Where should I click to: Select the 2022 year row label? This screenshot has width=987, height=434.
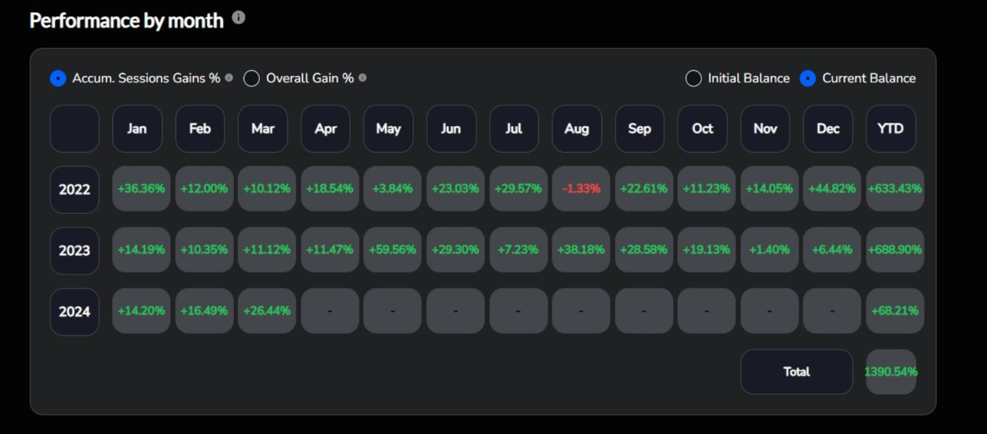click(75, 189)
